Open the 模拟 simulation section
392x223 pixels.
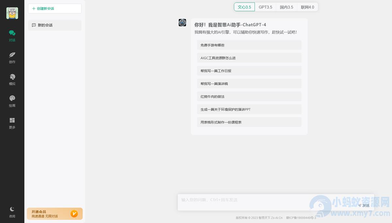pyautogui.click(x=12, y=80)
